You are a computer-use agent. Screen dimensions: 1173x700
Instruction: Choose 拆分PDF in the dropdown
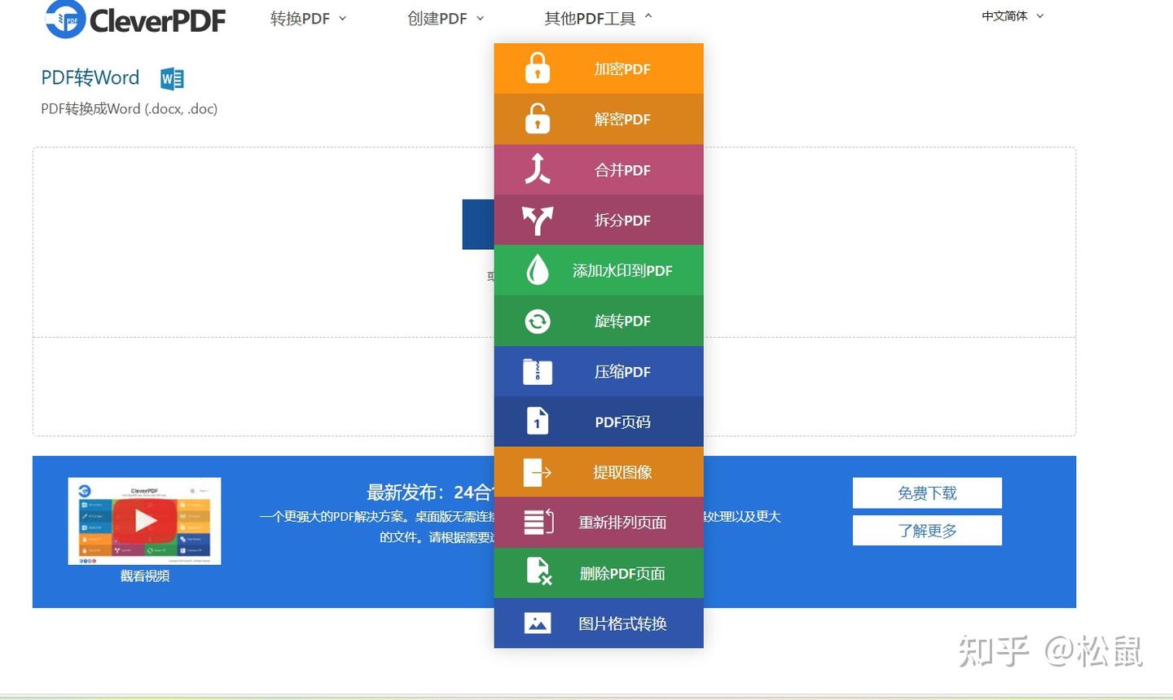pyautogui.click(x=599, y=220)
